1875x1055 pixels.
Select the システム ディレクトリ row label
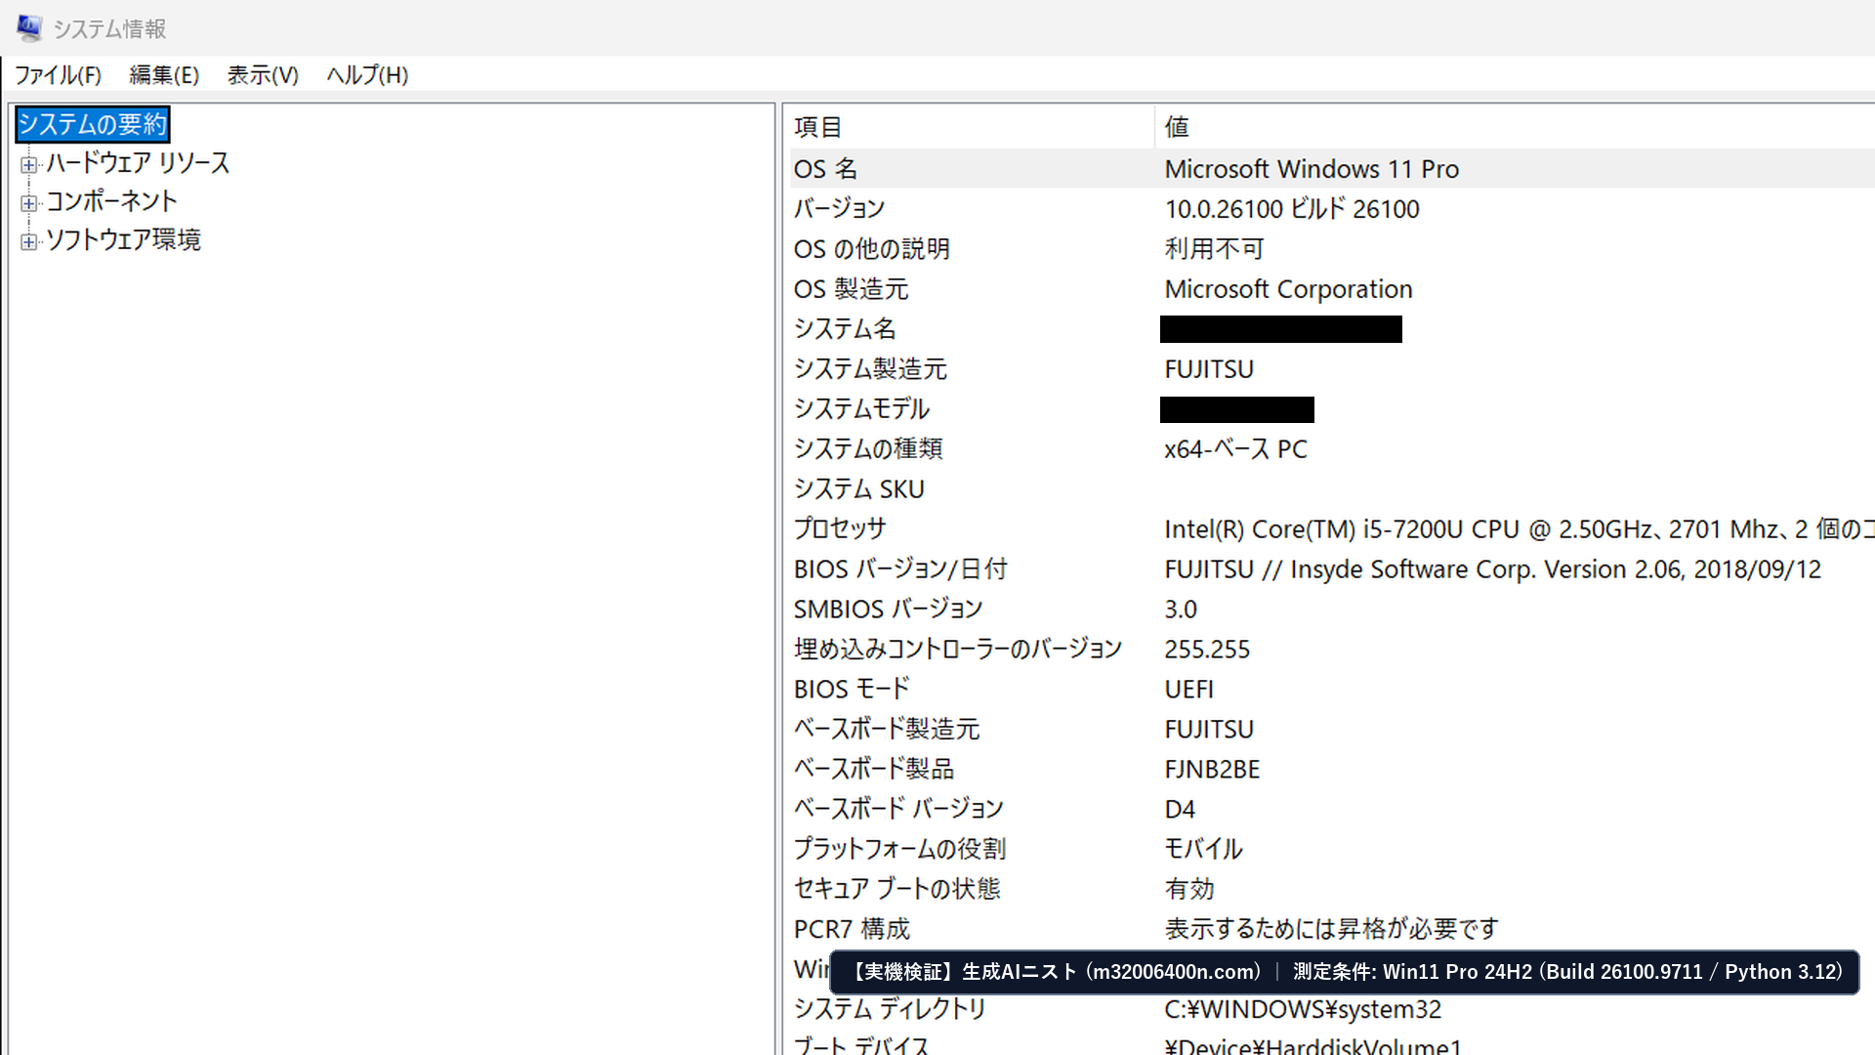pyautogui.click(x=890, y=1010)
